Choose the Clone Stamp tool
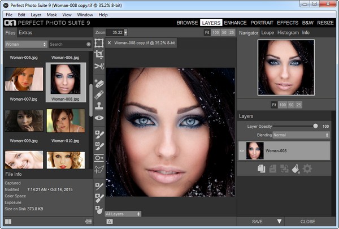The height and width of the screenshot is (229, 339). (x=99, y=106)
